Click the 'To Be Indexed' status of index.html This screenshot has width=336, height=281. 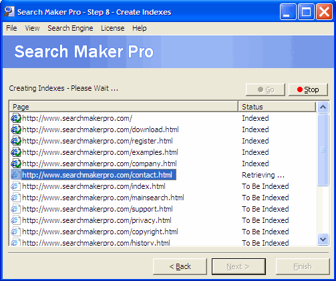[265, 186]
